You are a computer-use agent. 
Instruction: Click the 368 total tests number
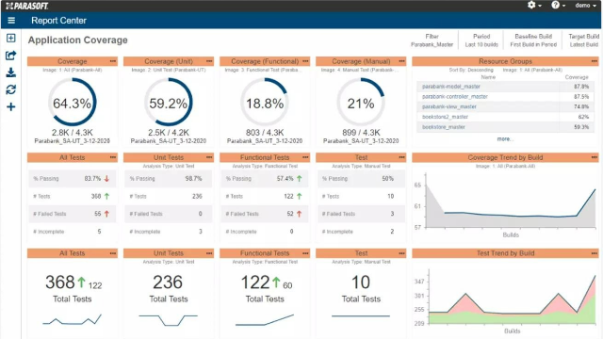[60, 282]
